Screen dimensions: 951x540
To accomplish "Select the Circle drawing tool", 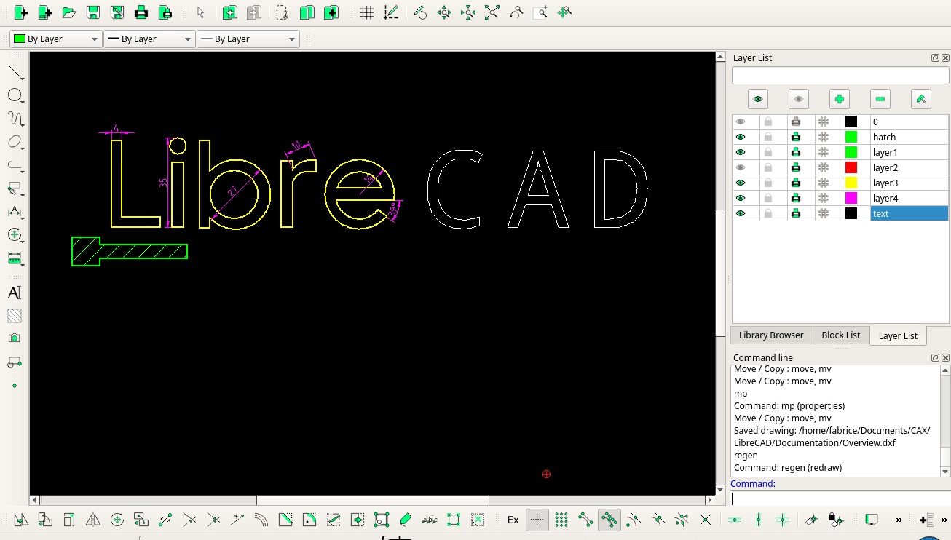I will click(15, 95).
